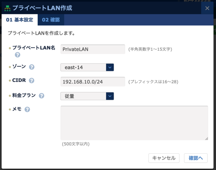Click into the CIDR input field

pos(93,82)
